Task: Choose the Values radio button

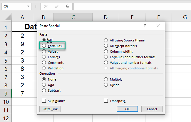Action: click(x=44, y=51)
